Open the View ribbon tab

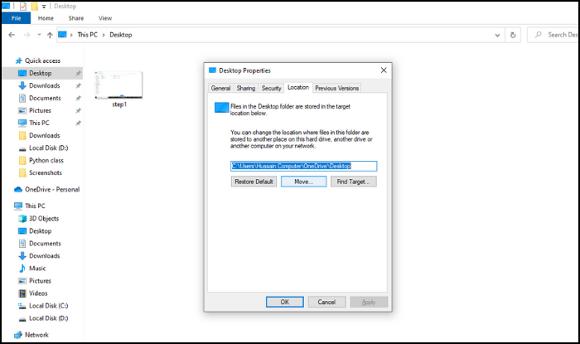coord(105,17)
